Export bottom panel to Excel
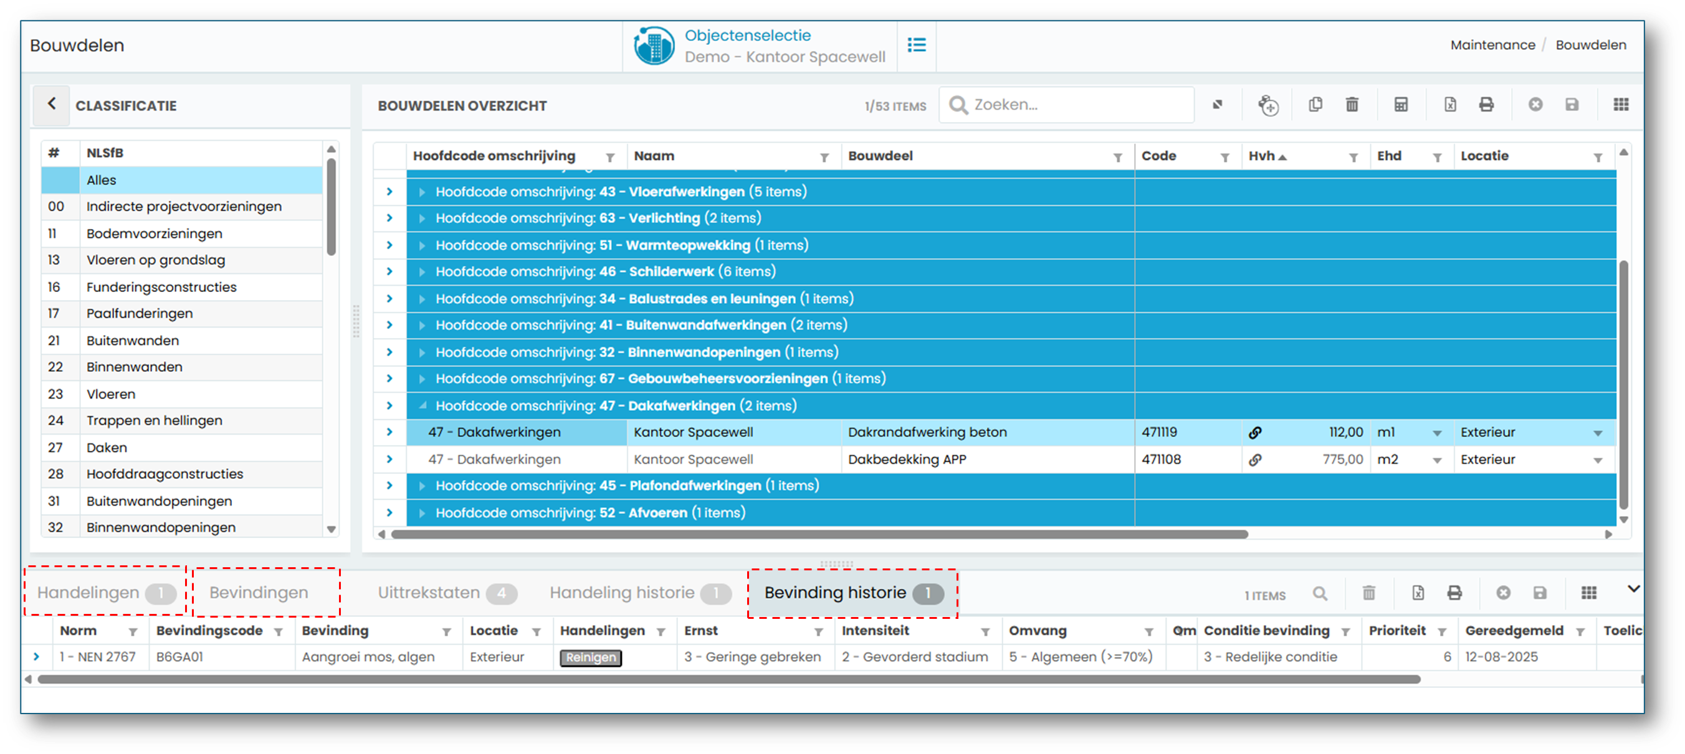This screenshot has width=1685, height=754. 1418,593
